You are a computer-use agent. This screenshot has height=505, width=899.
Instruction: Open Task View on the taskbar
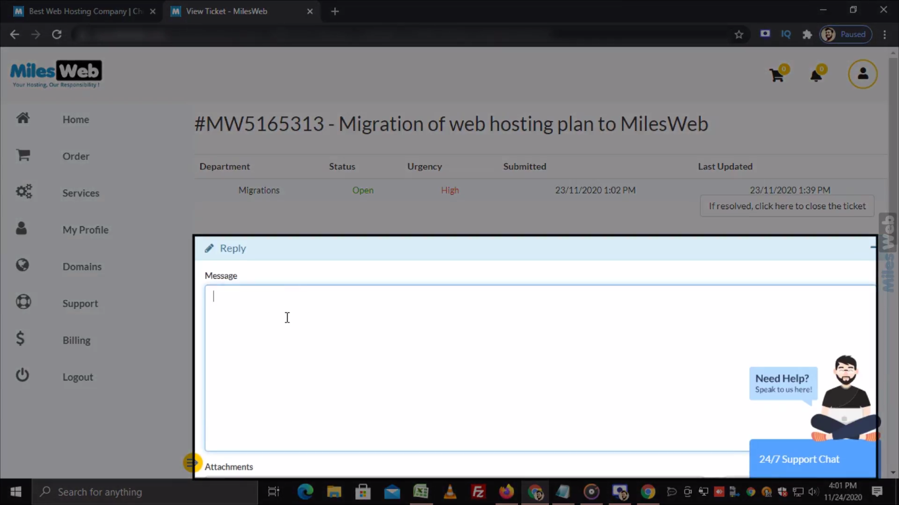coord(274,492)
